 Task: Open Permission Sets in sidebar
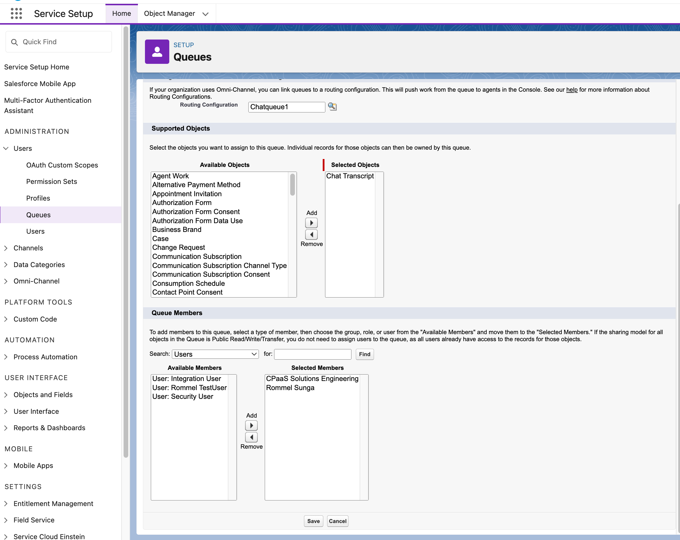[52, 181]
